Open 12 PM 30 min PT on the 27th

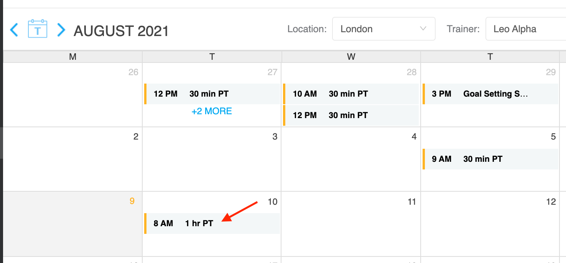pos(212,94)
